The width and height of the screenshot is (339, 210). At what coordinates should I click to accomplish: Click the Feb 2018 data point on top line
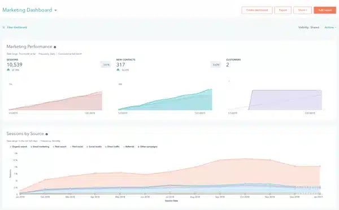coord(45,180)
